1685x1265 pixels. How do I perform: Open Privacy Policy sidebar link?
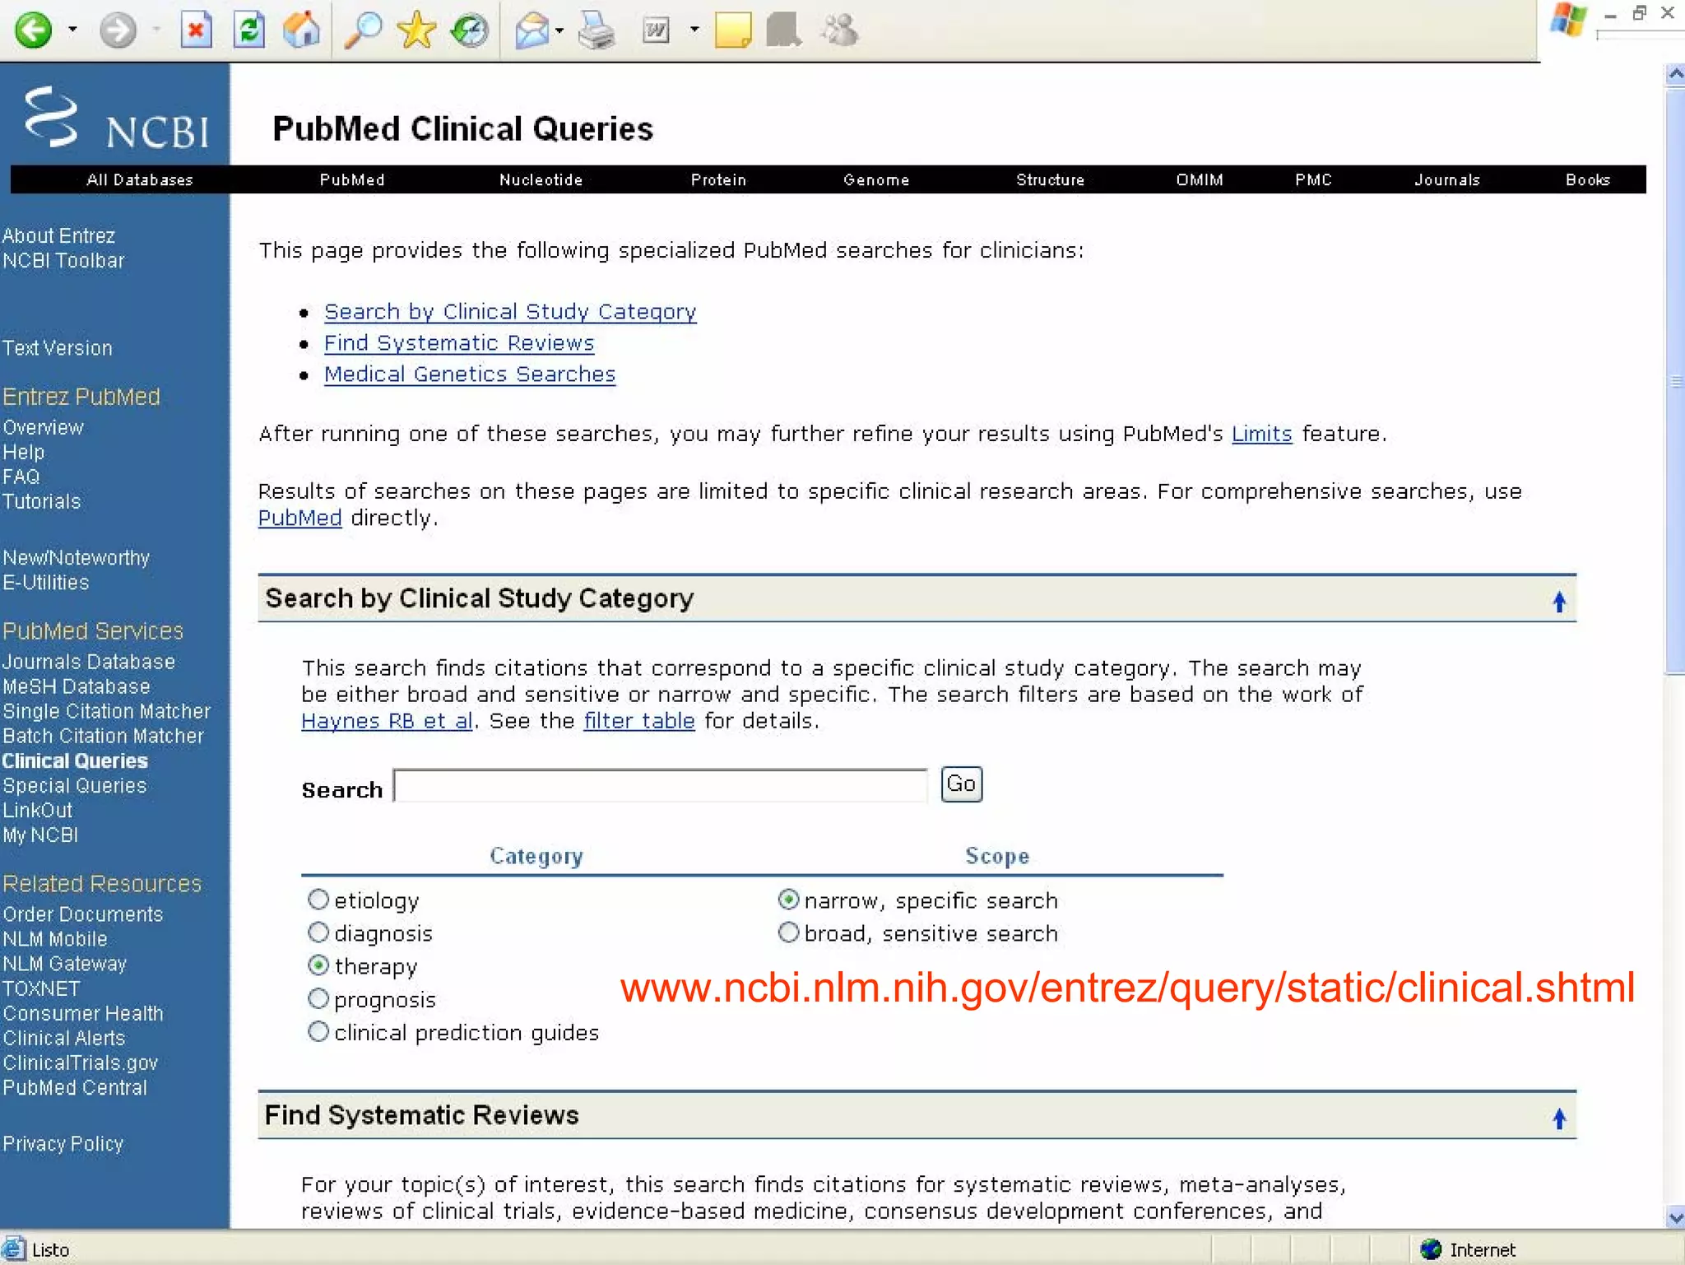tap(63, 1144)
